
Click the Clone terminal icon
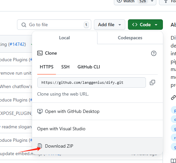pyautogui.click(x=40, y=53)
